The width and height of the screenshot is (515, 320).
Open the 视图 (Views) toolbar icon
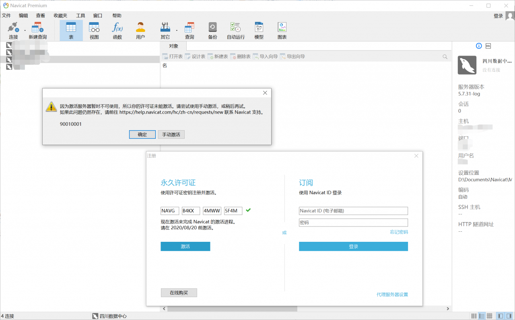pos(94,30)
